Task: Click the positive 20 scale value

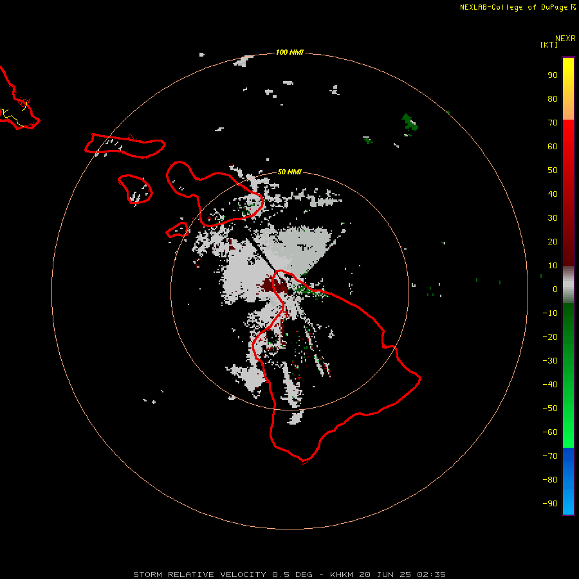Action: coord(553,242)
